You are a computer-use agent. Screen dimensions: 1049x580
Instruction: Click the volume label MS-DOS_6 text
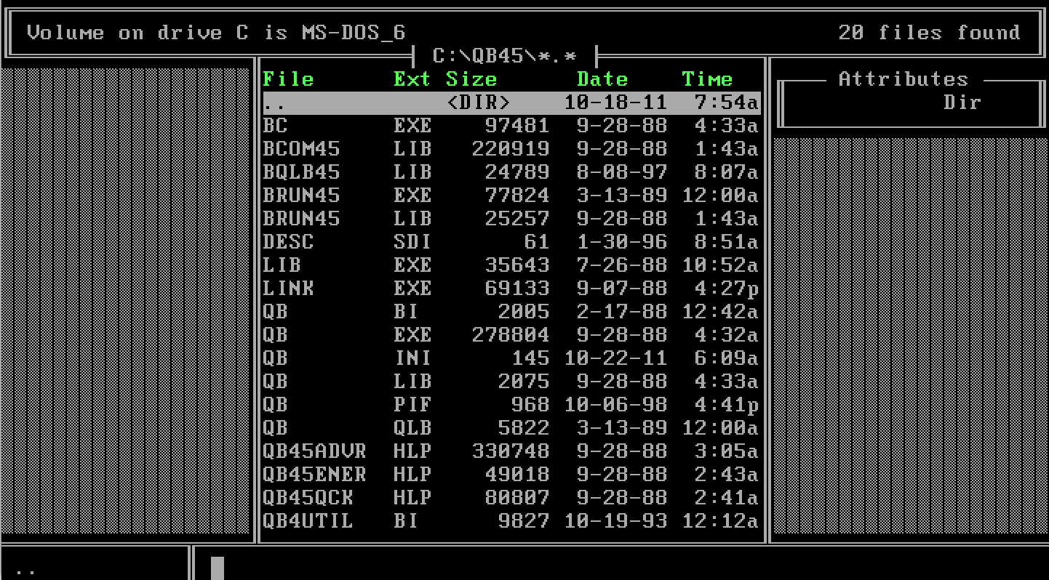(354, 33)
